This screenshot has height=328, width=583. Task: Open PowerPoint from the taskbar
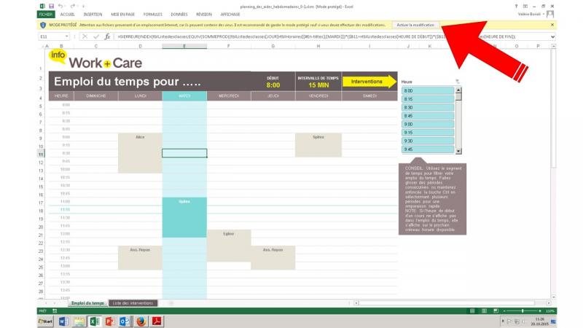(x=110, y=321)
